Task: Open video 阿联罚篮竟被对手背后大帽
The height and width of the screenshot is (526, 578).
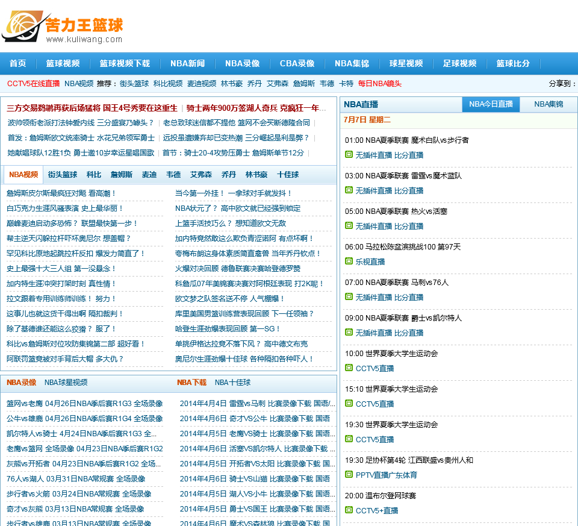Action: pos(65,359)
